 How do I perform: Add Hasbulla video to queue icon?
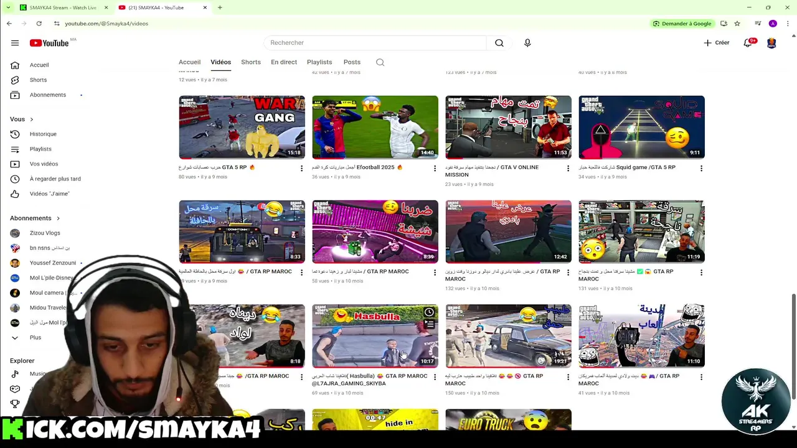coord(429,325)
